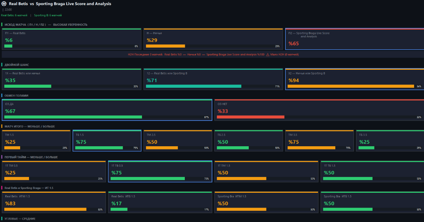Select the ОЗ ДА both-teams-score card

click(x=107, y=110)
